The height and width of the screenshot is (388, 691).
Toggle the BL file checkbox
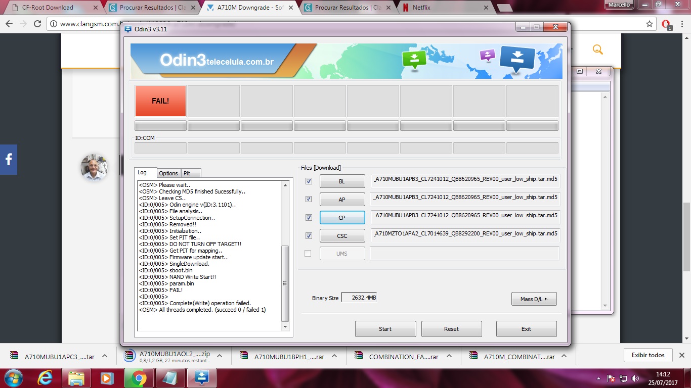pyautogui.click(x=309, y=181)
